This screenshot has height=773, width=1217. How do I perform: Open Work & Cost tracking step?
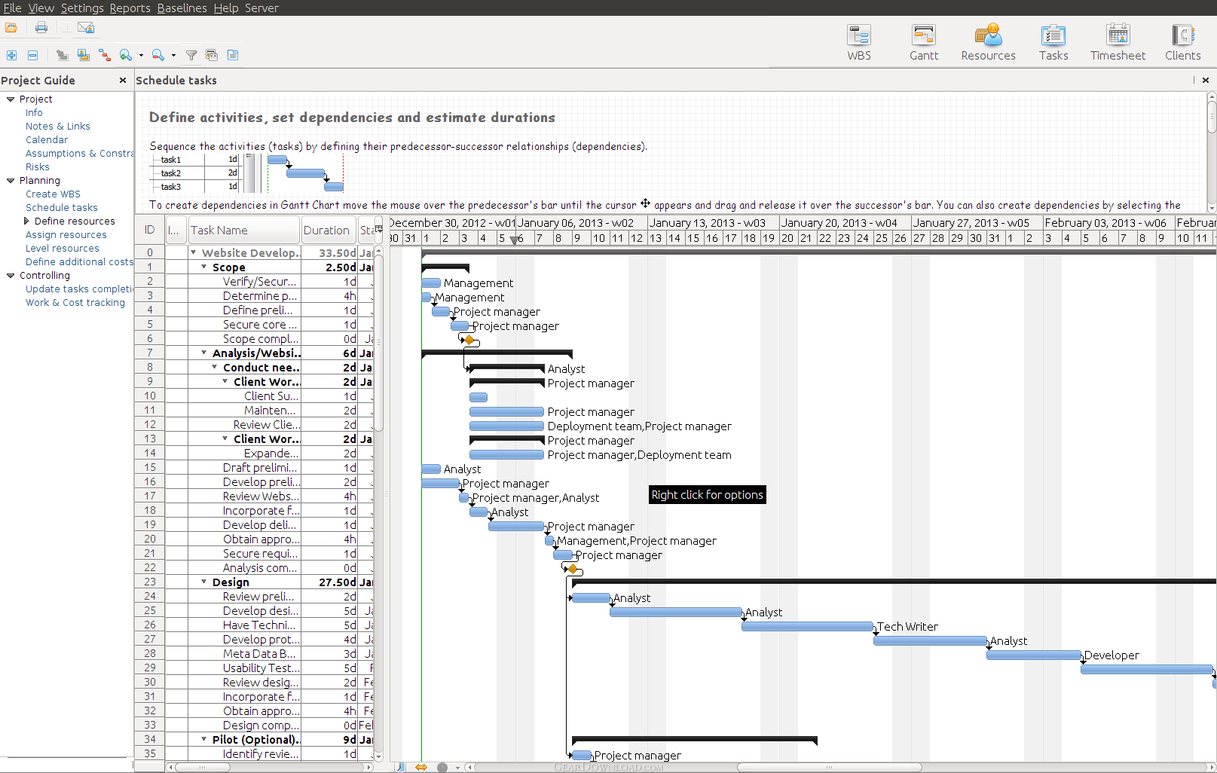click(75, 302)
